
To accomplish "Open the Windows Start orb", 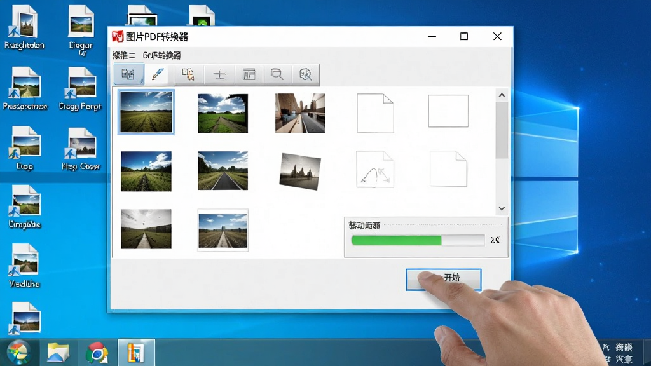I will coord(18,352).
